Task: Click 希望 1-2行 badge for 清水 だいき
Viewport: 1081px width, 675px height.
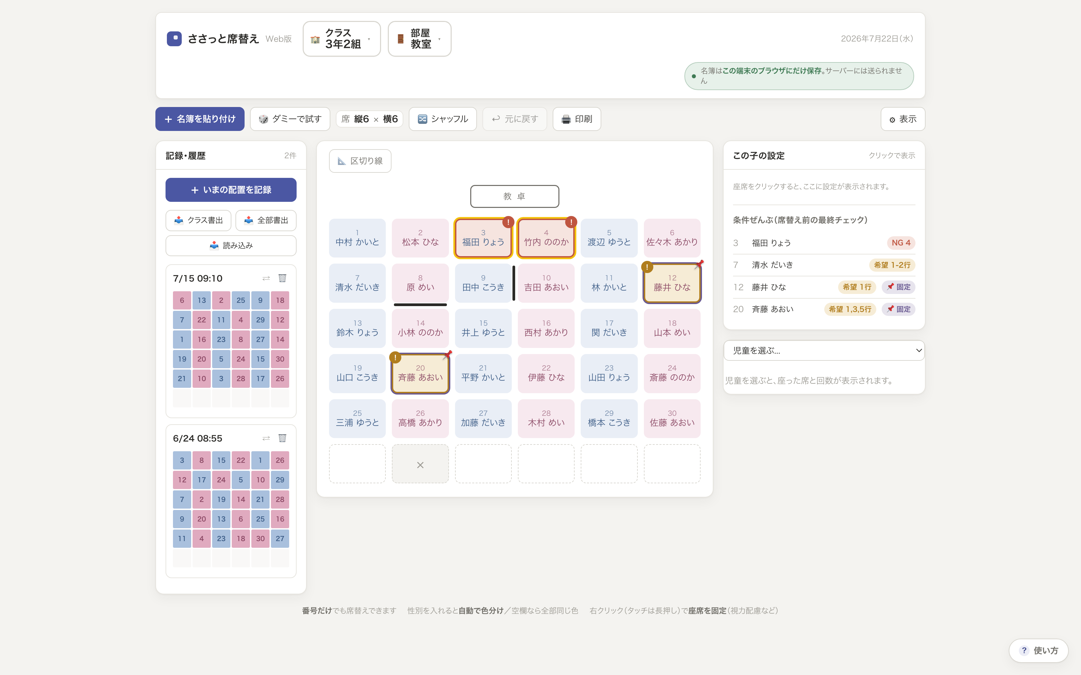Action: 892,265
